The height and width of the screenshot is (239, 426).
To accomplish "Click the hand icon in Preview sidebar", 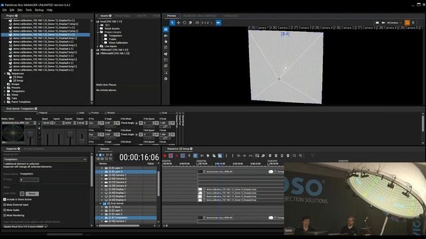I will (x=166, y=41).
